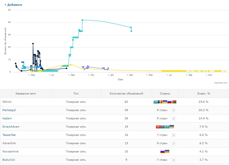Viewport: 229px width, 165px height.
Task: Open the TeaserNet network link
Action: (x=9, y=135)
